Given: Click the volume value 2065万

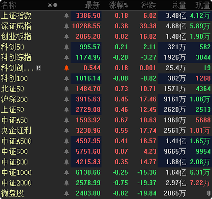Looking at the screenshot, I should [x=175, y=193].
